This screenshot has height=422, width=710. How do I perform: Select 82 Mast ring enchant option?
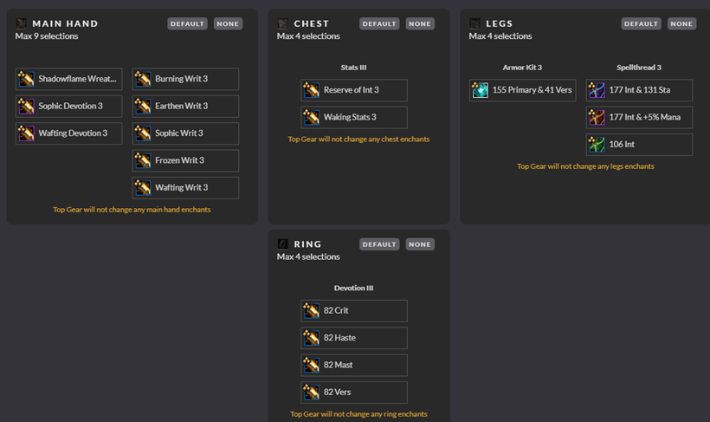(354, 365)
